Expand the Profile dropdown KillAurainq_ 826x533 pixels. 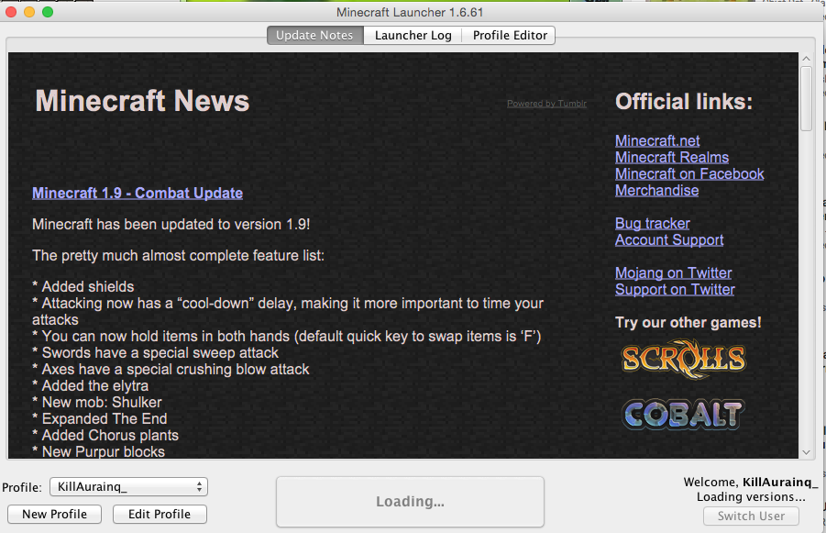tap(128, 486)
